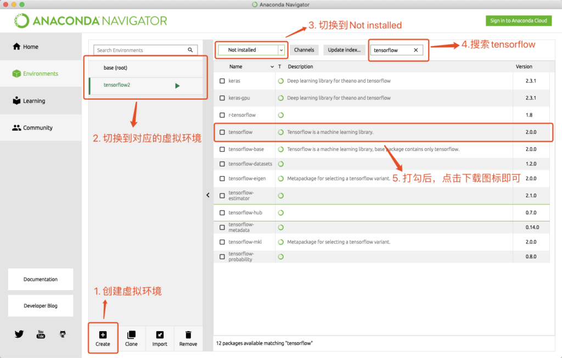This screenshot has width=562, height=358.
Task: Click the Create environment icon
Action: 103,334
